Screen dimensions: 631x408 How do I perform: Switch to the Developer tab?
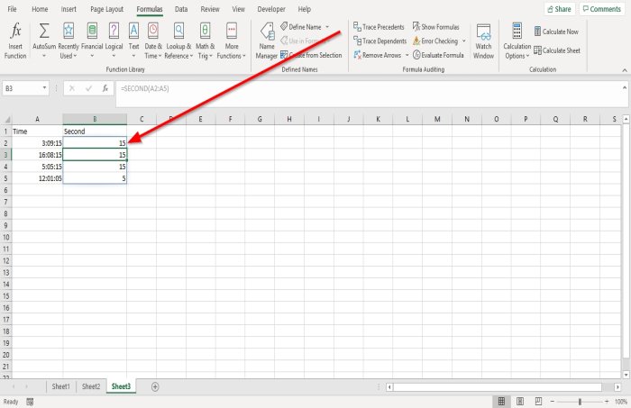point(271,9)
